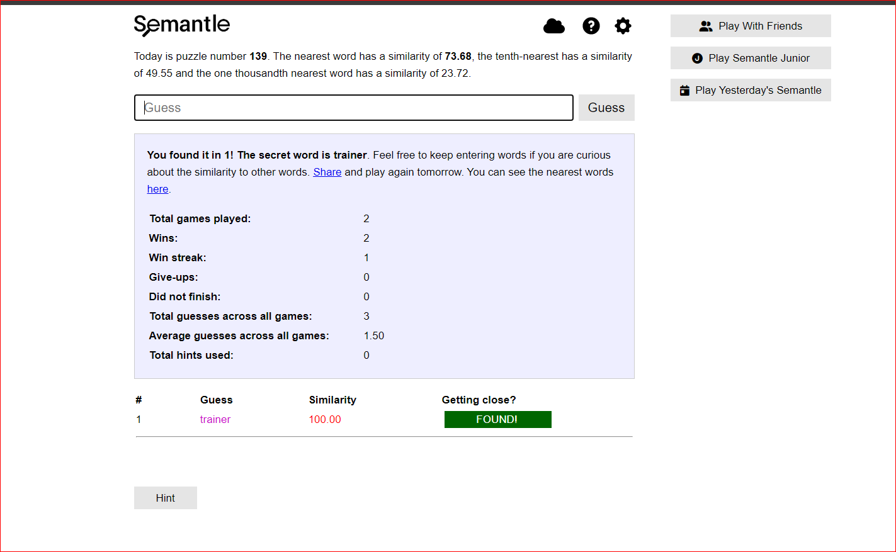896x552 pixels.
Task: Select the word 'trainer' in the guess list
Action: [x=215, y=419]
